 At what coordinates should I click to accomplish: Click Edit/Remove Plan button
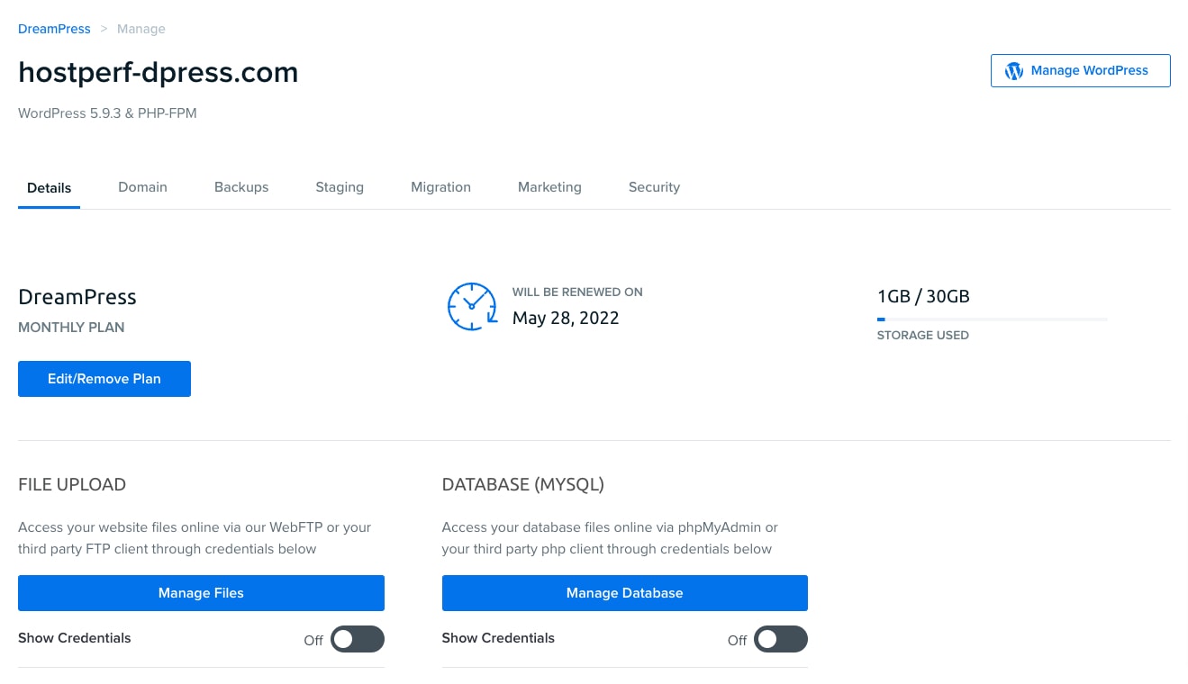[104, 379]
